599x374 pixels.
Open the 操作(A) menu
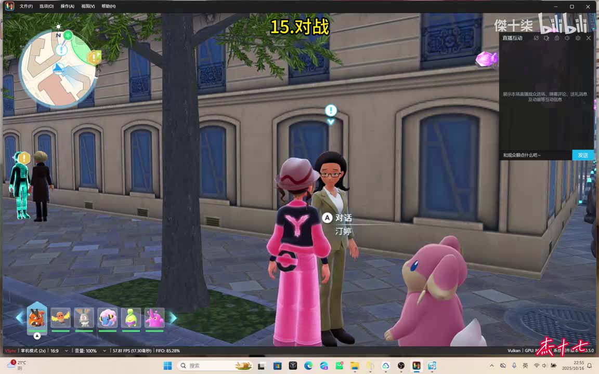[x=67, y=6]
